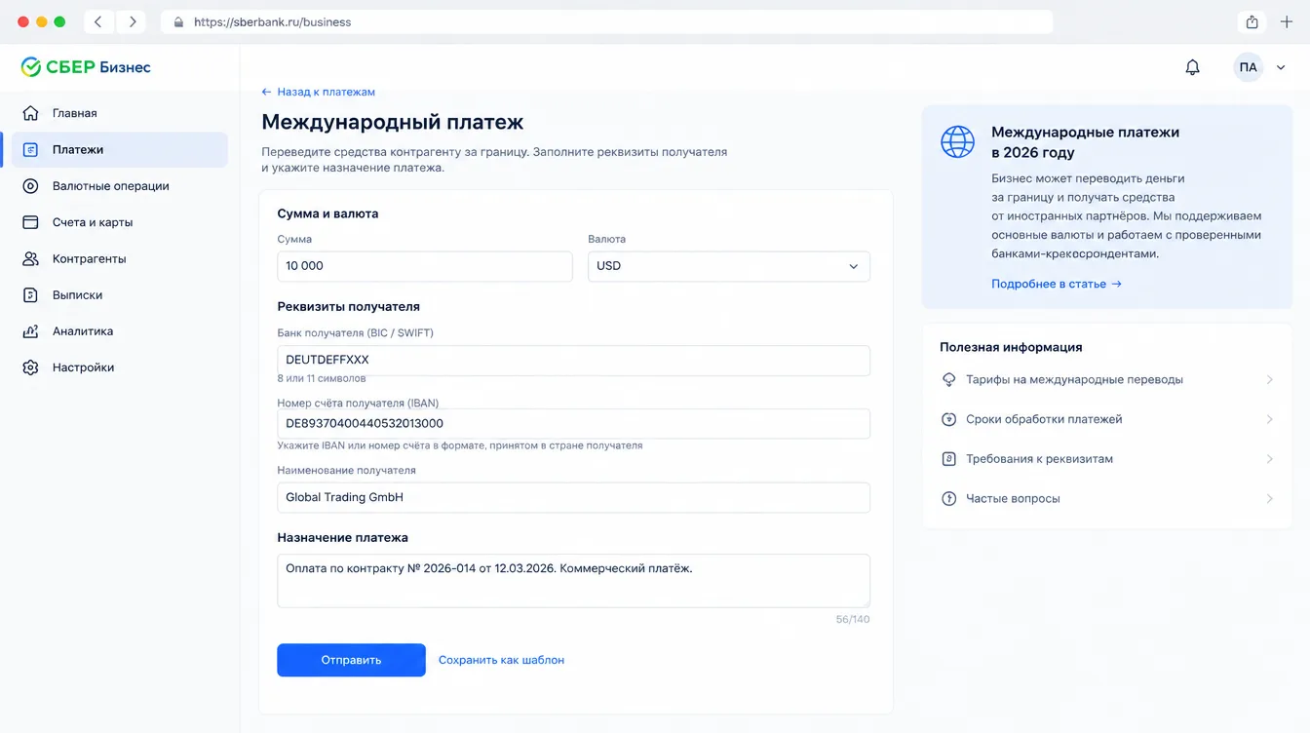The height and width of the screenshot is (733, 1310).
Task: Click the BIC / SWIFT input field
Action: (573, 360)
